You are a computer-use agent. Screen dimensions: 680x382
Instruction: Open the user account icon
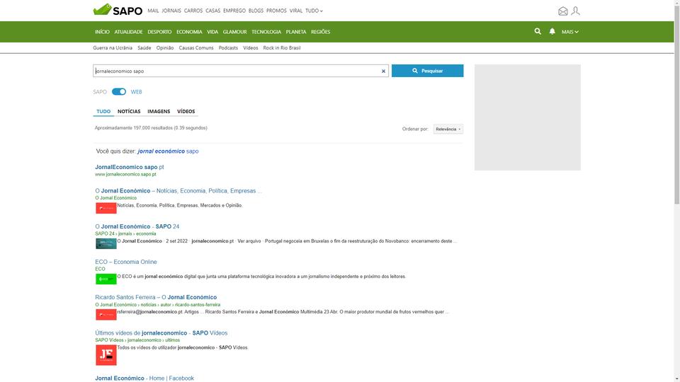point(575,11)
